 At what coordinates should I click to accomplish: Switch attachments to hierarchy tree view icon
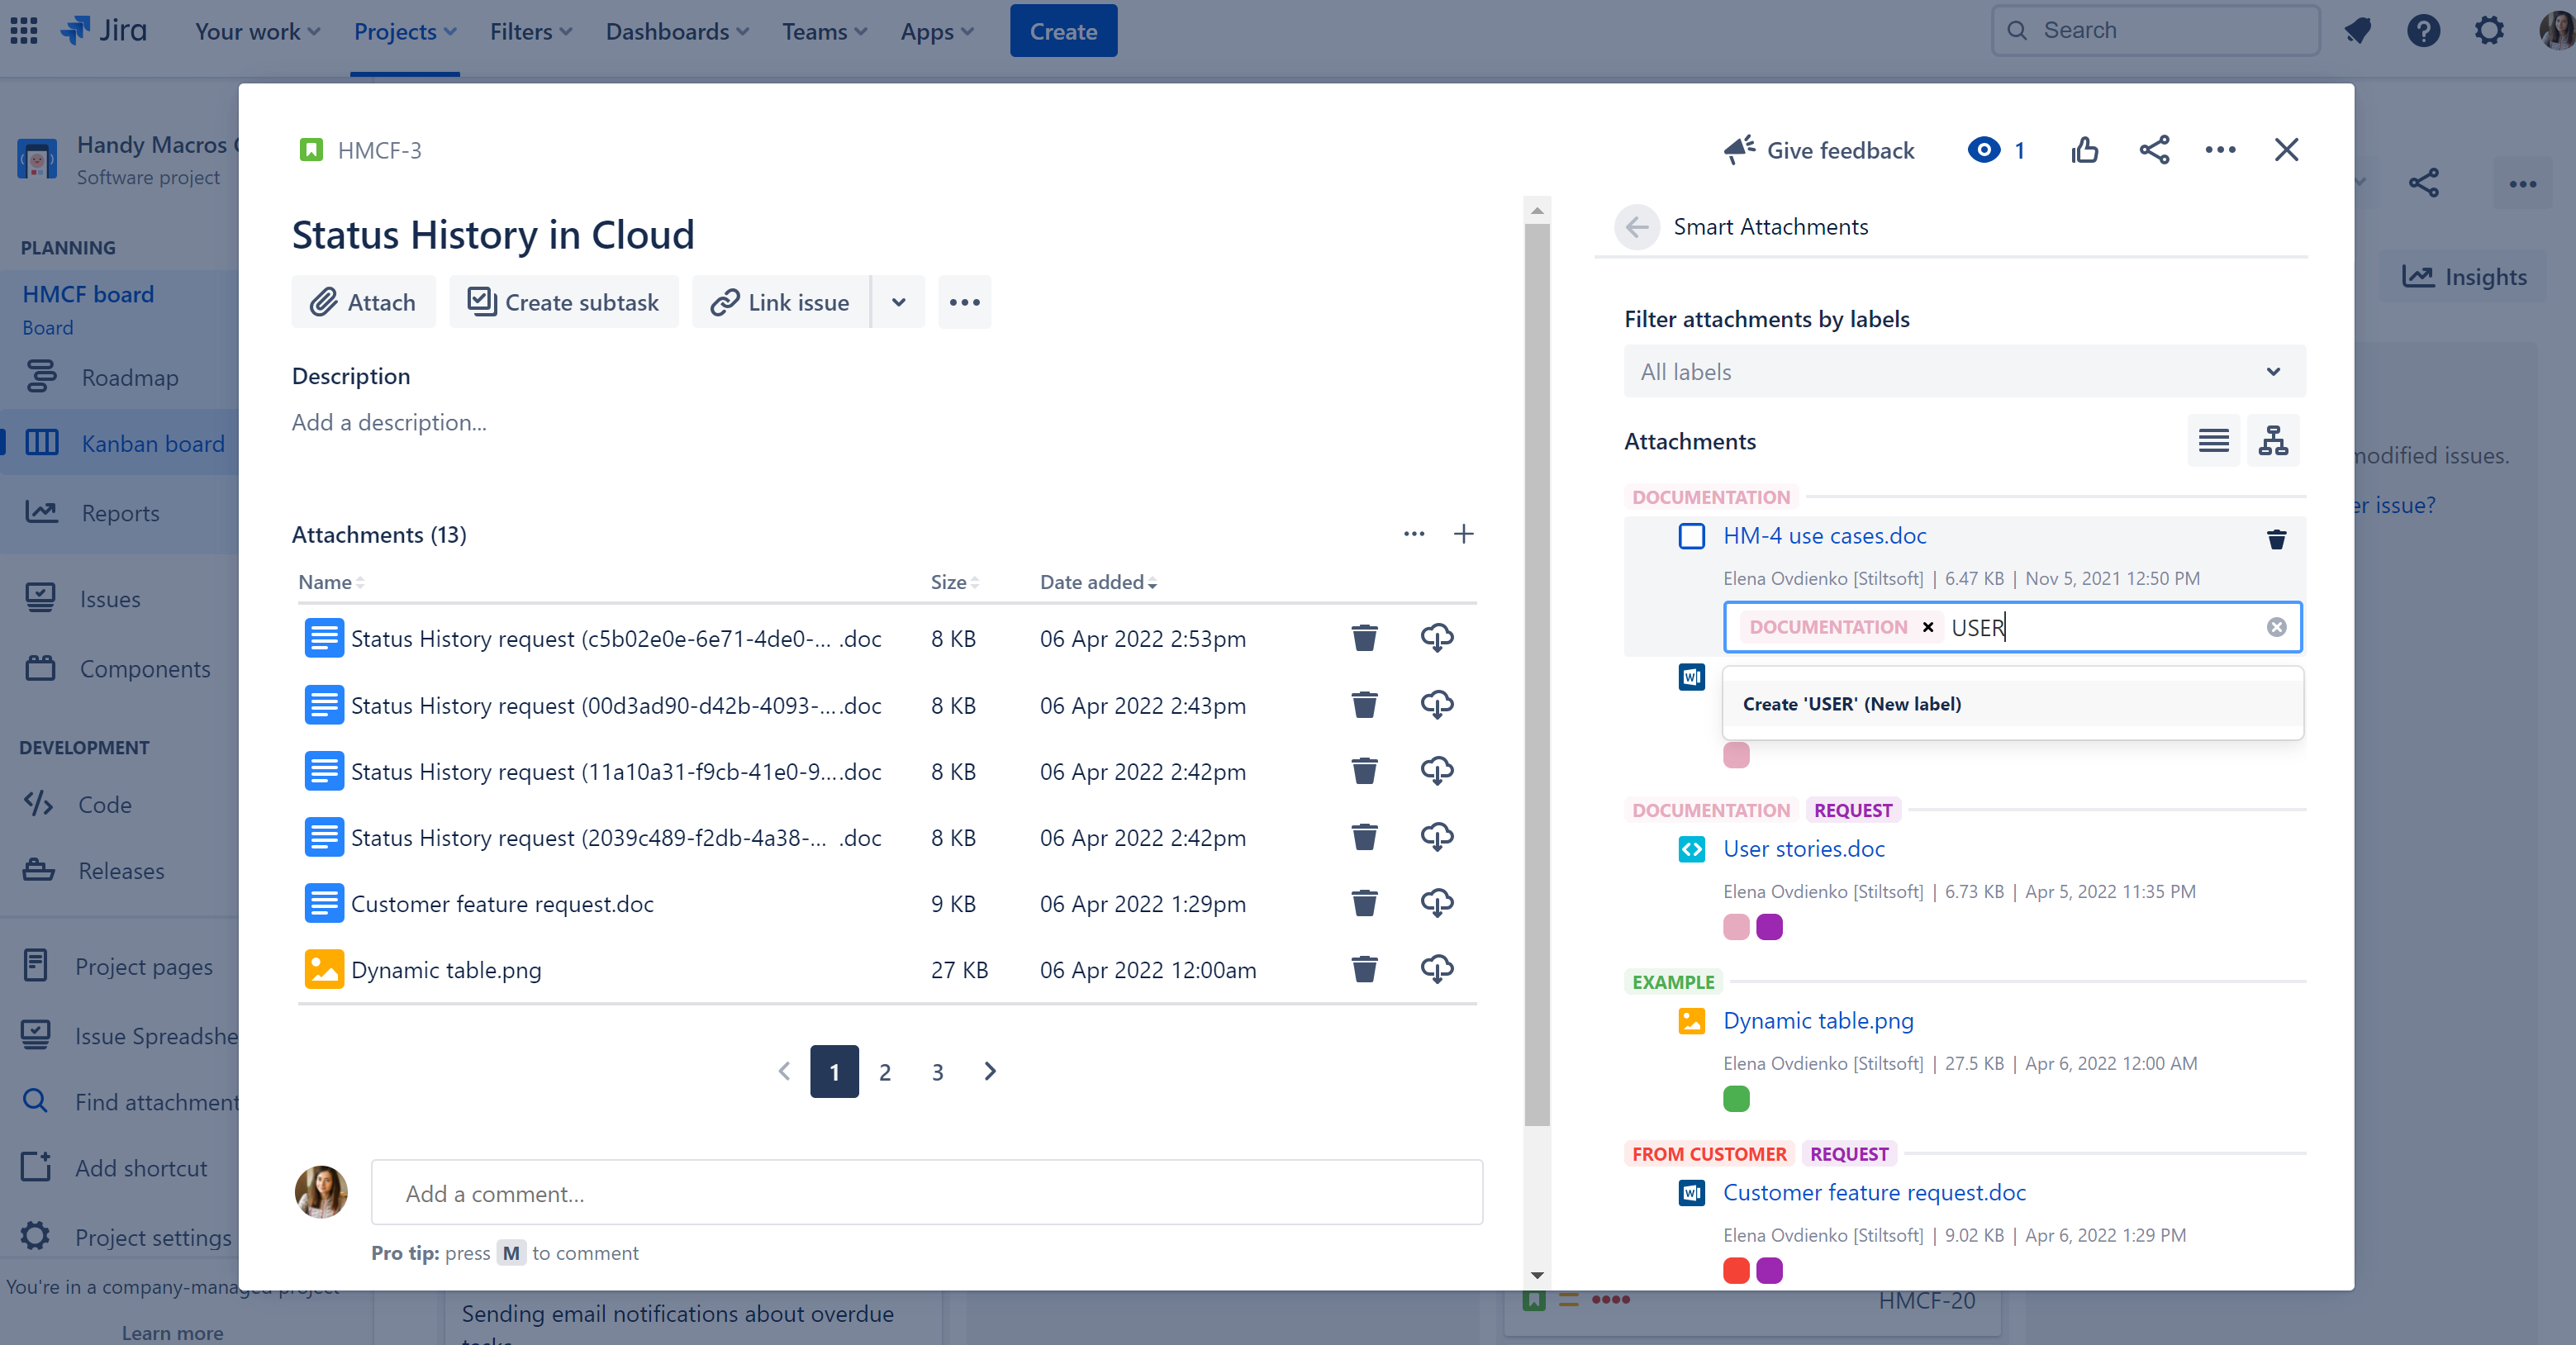point(2273,441)
